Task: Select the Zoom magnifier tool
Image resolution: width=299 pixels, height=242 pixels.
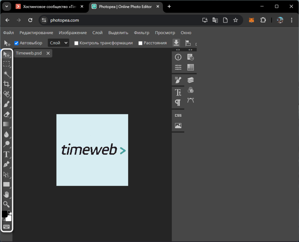Action: (x=6, y=205)
